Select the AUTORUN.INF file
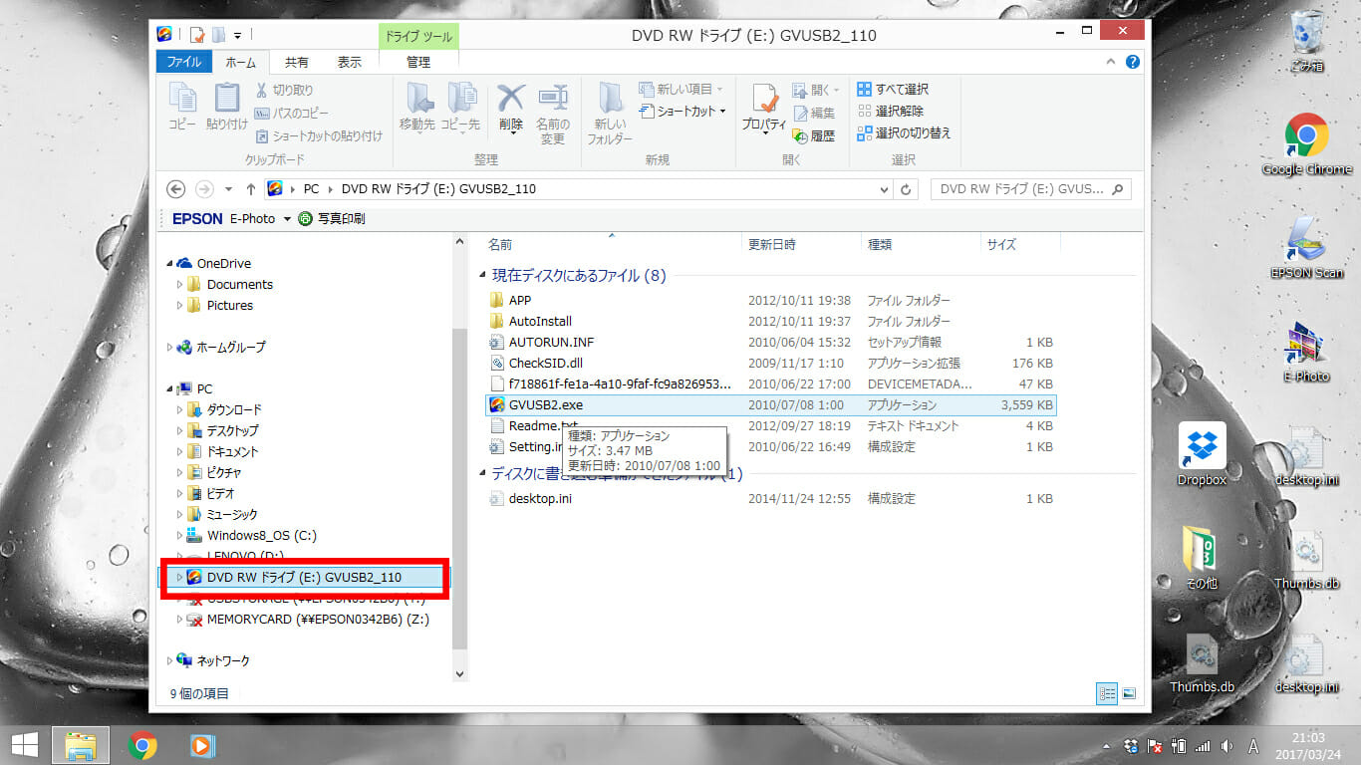 click(x=771, y=342)
